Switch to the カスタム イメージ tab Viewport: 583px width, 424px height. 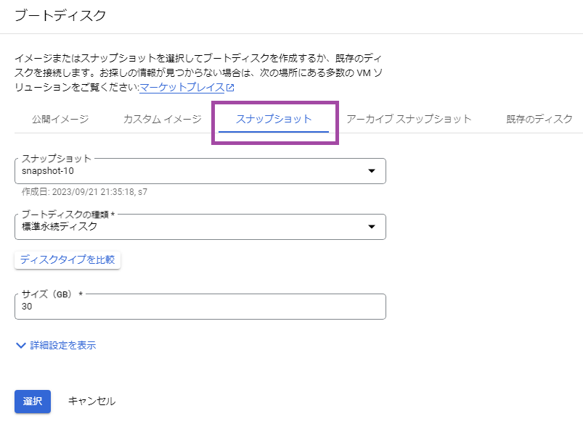(x=162, y=119)
